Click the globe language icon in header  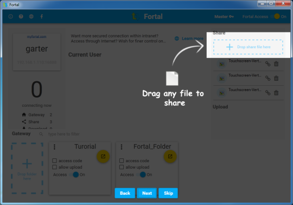click(x=31, y=16)
